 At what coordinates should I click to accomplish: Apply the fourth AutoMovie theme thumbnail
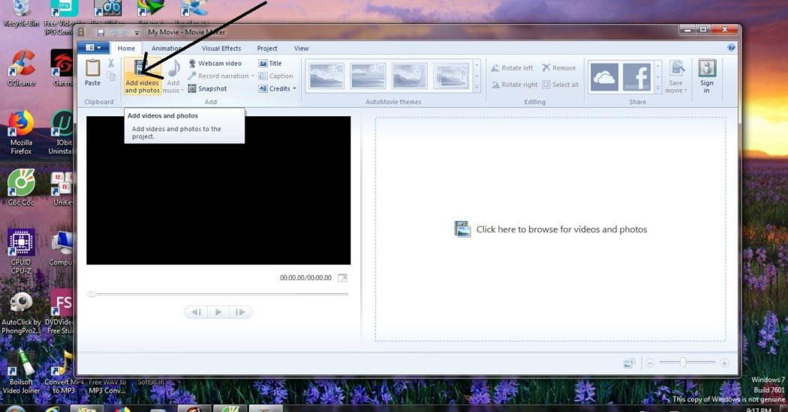[451, 76]
